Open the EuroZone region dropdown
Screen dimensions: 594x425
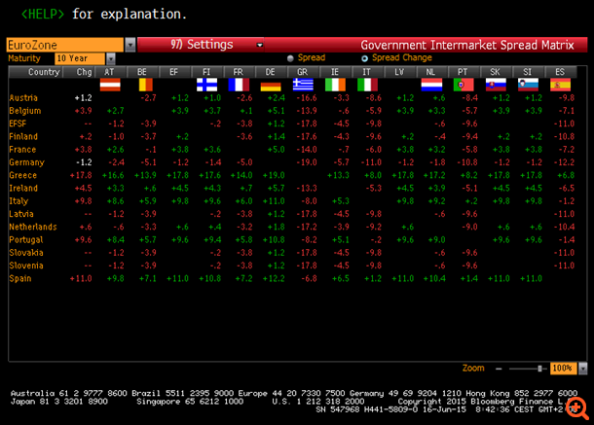pos(130,45)
